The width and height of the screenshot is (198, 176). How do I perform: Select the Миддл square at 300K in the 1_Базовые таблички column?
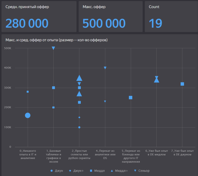coord(53,88)
